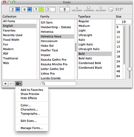Choose Manage Fonts... menu item
The width and height of the screenshot is (134, 137).
coord(32,128)
